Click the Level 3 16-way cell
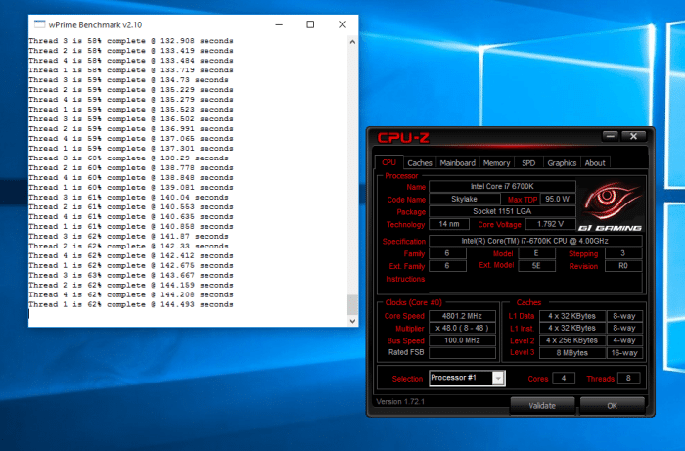This screenshot has height=451, width=685. coord(624,353)
